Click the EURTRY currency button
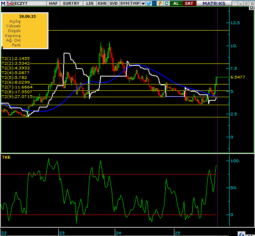 71,4
